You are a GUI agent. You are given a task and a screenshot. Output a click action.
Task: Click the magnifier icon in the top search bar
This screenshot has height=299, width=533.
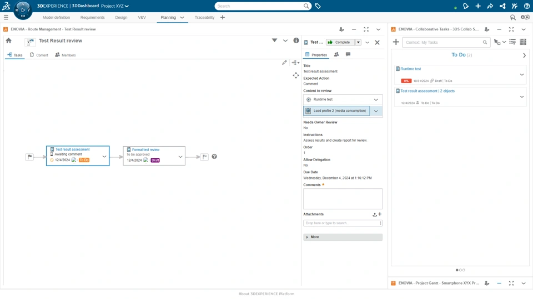point(306,6)
